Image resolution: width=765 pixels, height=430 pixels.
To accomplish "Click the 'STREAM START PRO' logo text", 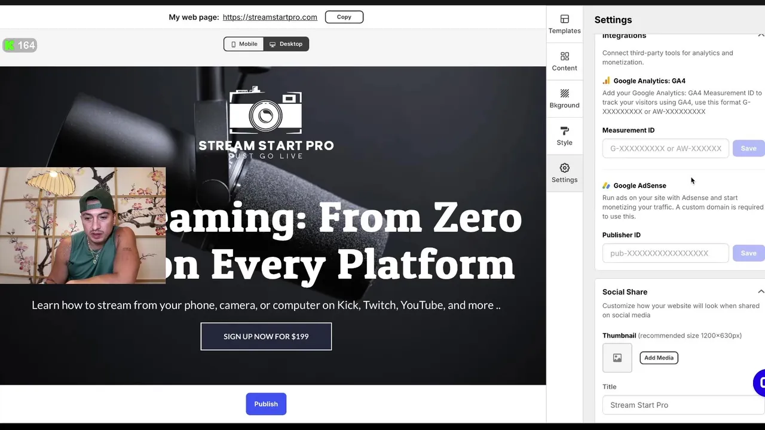I will [x=266, y=146].
